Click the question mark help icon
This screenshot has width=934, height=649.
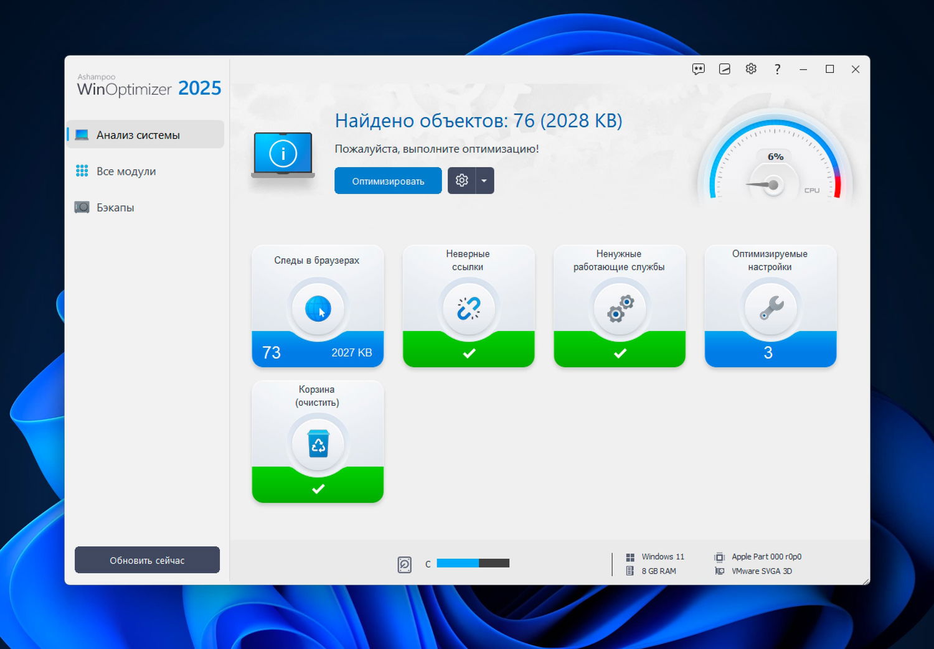(777, 69)
